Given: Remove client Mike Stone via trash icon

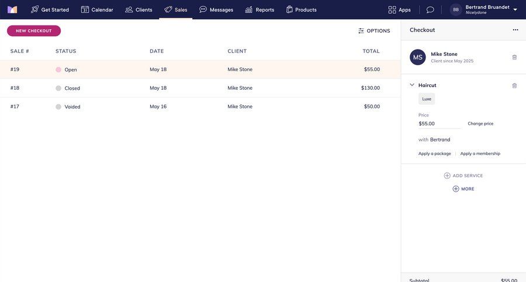Looking at the screenshot, I should [x=514, y=57].
